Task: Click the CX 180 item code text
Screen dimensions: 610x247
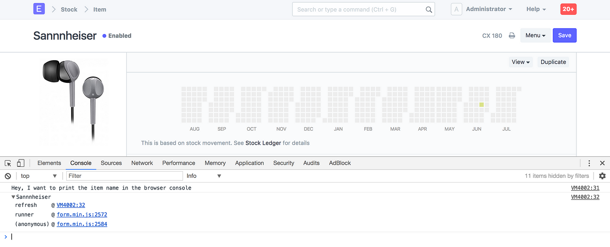Action: [x=492, y=36]
